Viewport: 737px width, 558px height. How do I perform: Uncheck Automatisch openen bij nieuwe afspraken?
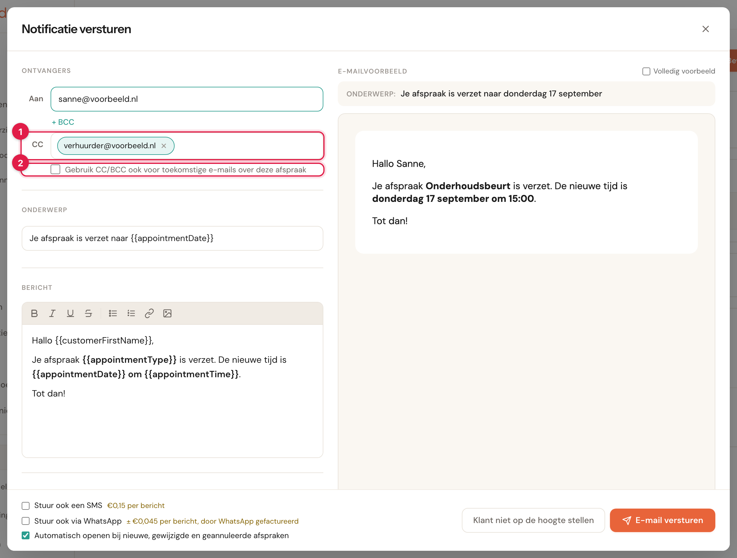click(26, 536)
